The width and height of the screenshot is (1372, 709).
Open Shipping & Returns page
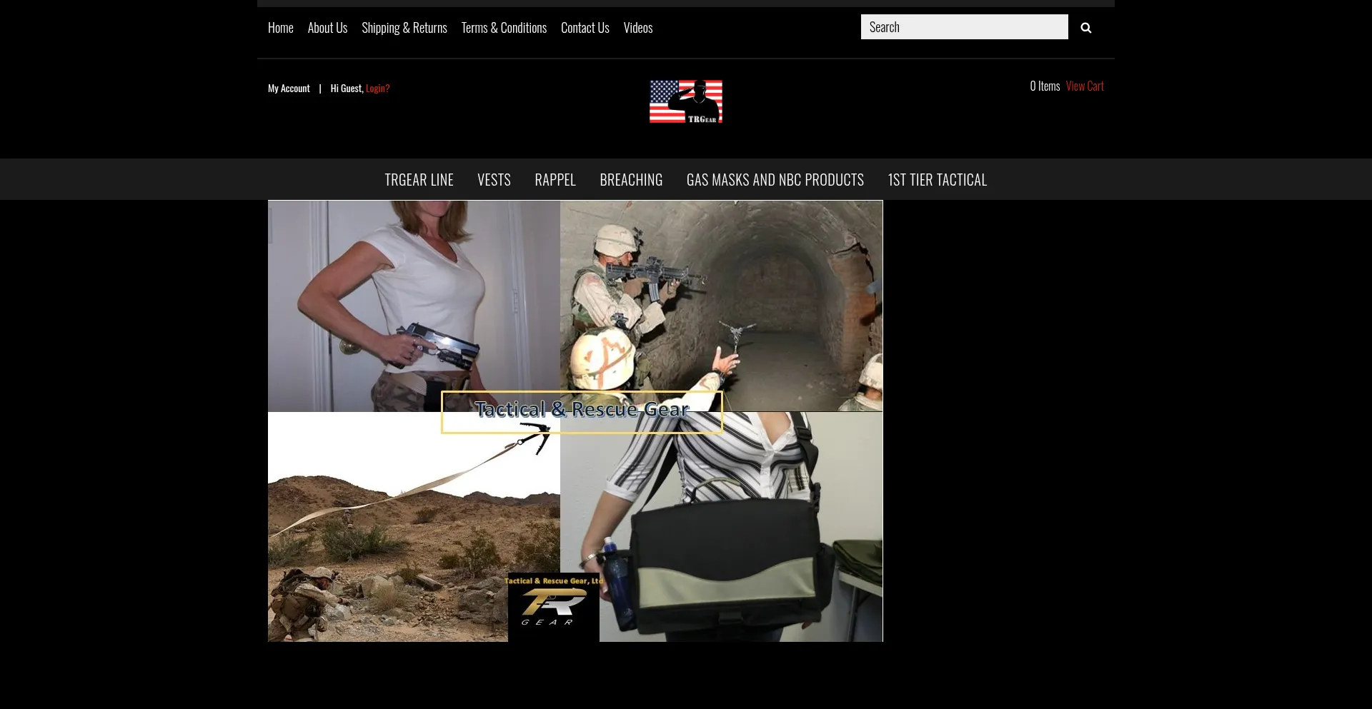[404, 28]
